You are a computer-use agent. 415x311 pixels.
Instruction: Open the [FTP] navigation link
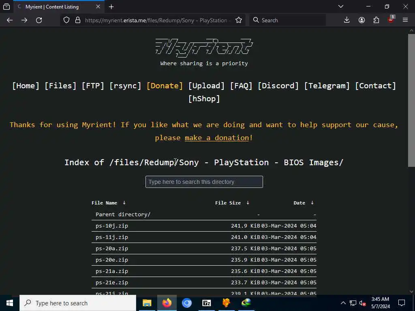point(93,86)
